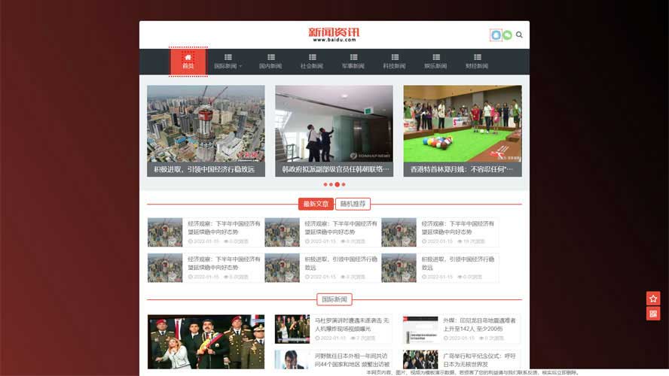Click thumbnail of first-row last article

pyautogui.click(x=399, y=232)
